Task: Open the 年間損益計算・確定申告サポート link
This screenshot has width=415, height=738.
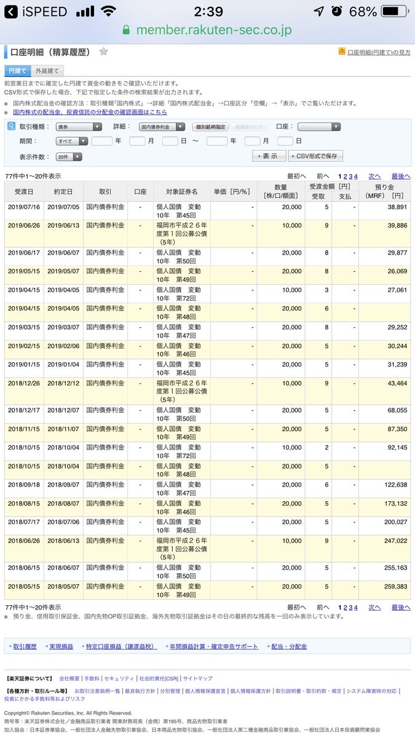Action: (x=213, y=646)
